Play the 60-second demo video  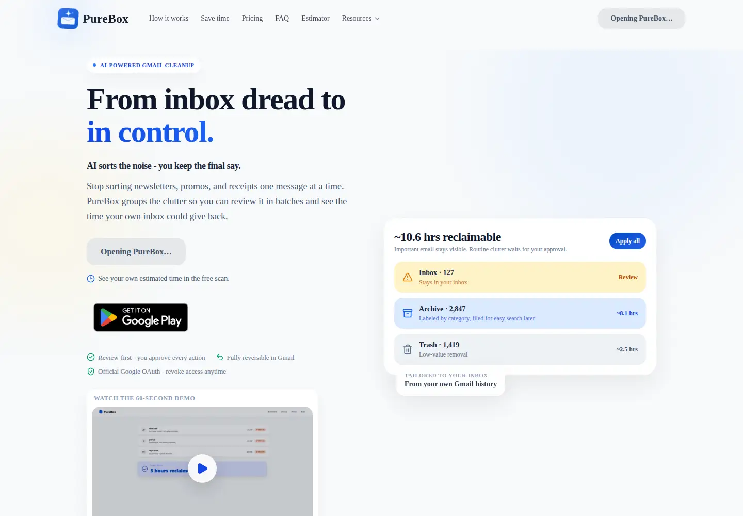click(x=202, y=469)
